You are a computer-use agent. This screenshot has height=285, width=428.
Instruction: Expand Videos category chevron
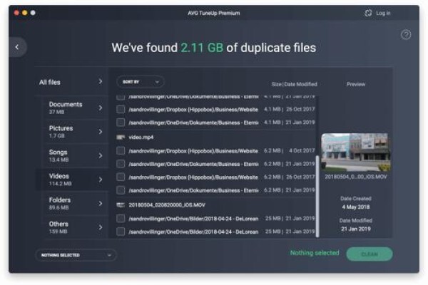(x=101, y=180)
